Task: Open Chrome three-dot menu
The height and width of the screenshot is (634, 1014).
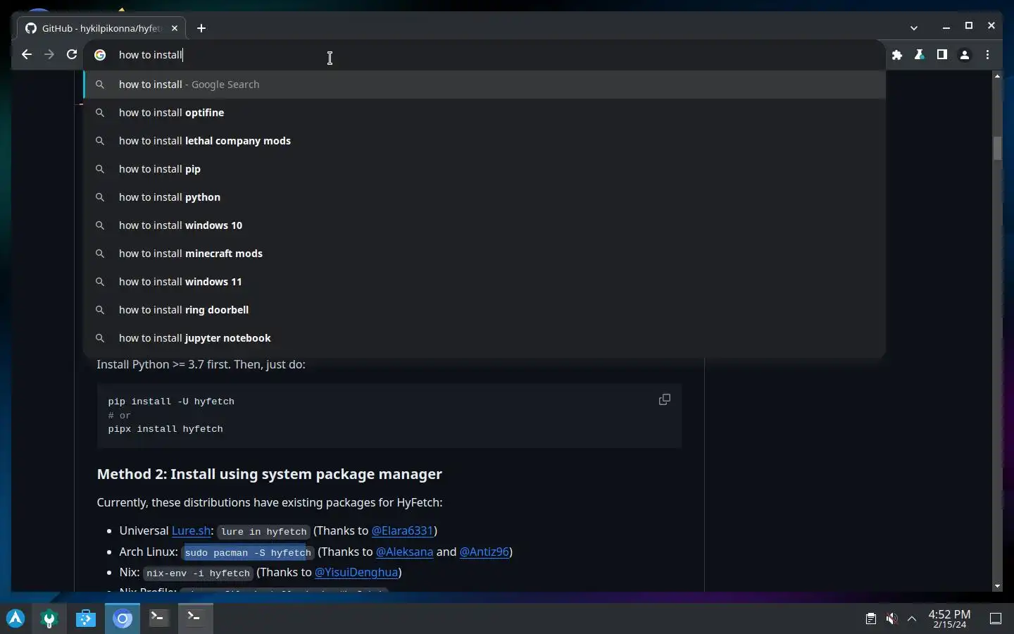Action: click(x=988, y=55)
